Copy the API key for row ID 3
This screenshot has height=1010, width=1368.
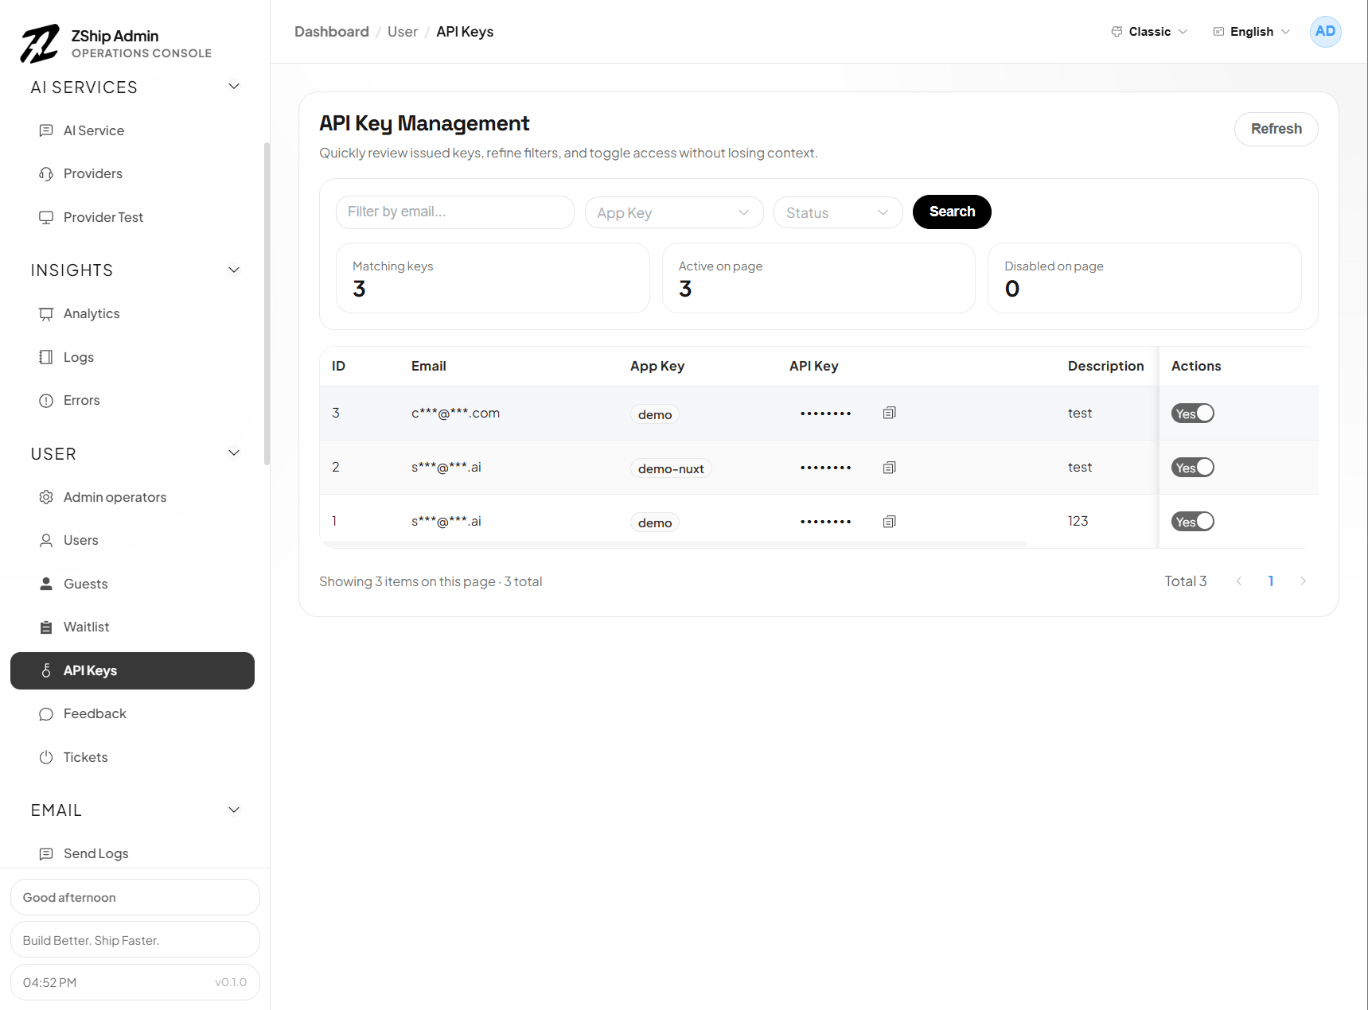(x=889, y=413)
